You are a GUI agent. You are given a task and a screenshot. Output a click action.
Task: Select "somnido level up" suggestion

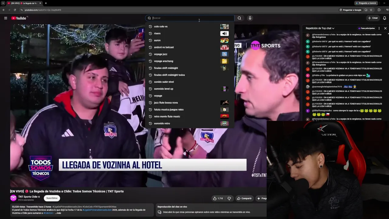click(x=189, y=89)
